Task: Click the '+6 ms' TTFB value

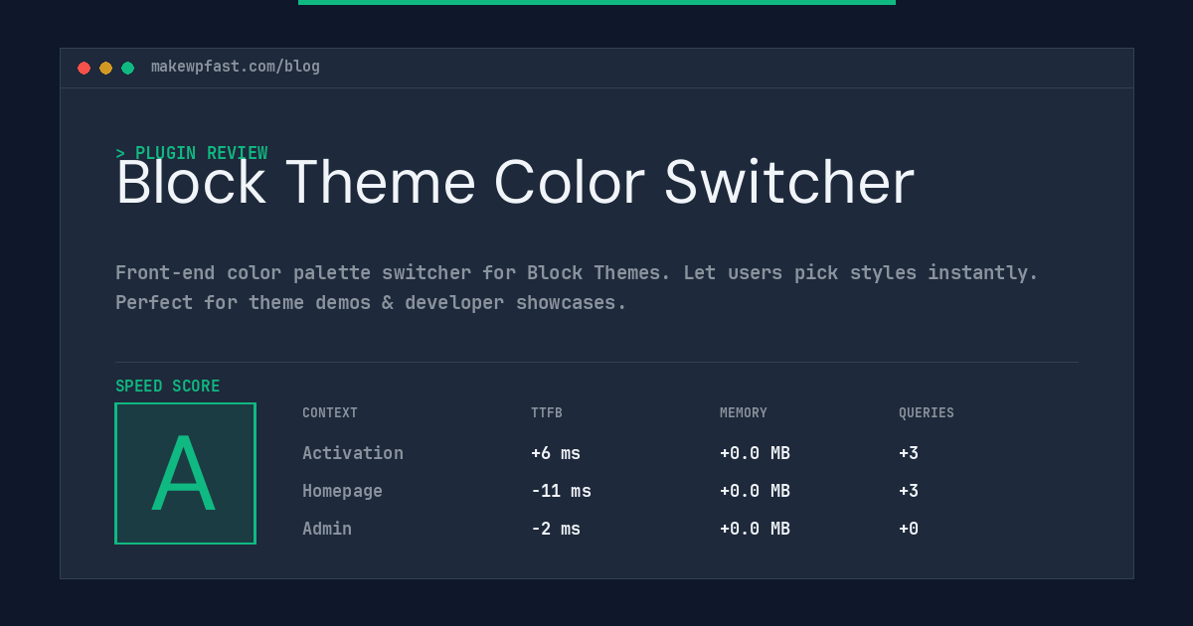Action: [556, 453]
